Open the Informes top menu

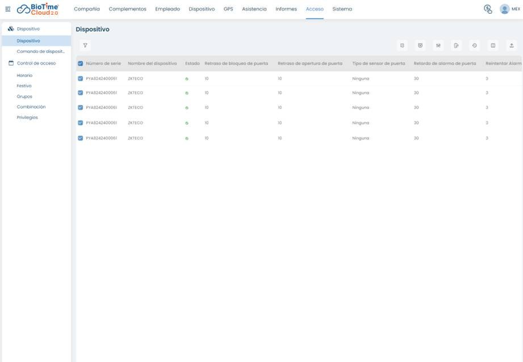pyautogui.click(x=286, y=9)
